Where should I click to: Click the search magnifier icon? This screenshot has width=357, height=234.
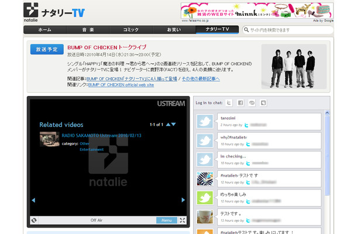(246, 30)
